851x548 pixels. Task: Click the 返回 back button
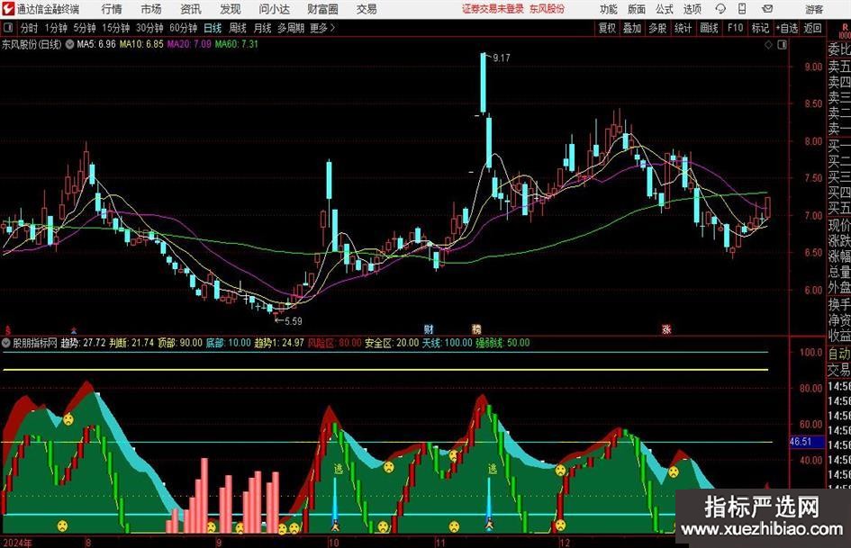(x=813, y=28)
